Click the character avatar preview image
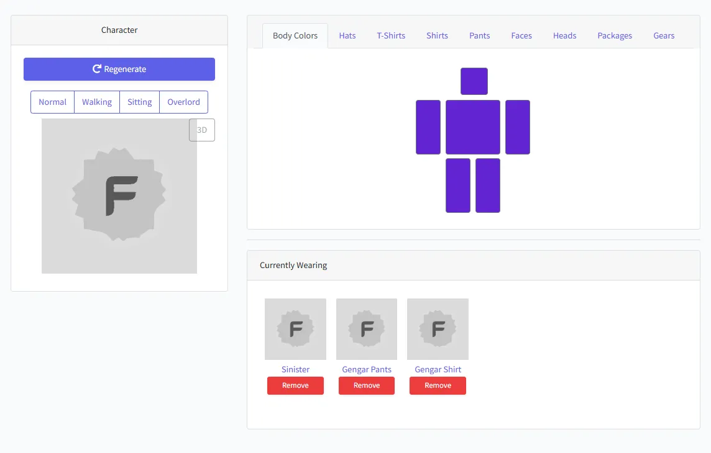 tap(119, 196)
